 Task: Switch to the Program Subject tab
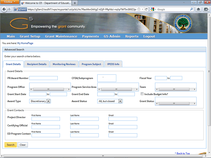[91, 64]
